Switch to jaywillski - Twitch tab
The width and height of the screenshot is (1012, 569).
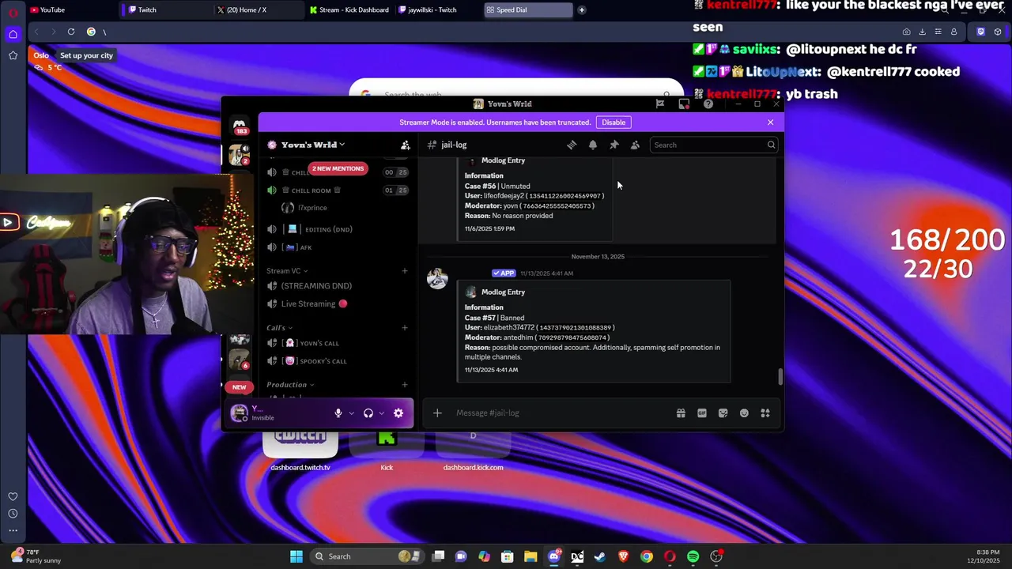pos(438,9)
